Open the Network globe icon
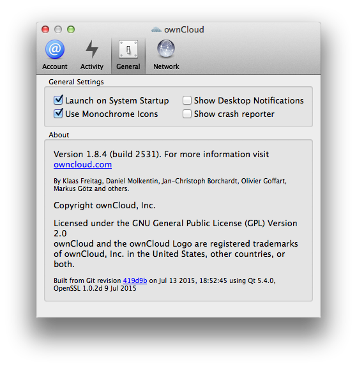This screenshot has height=368, width=357. 166,49
